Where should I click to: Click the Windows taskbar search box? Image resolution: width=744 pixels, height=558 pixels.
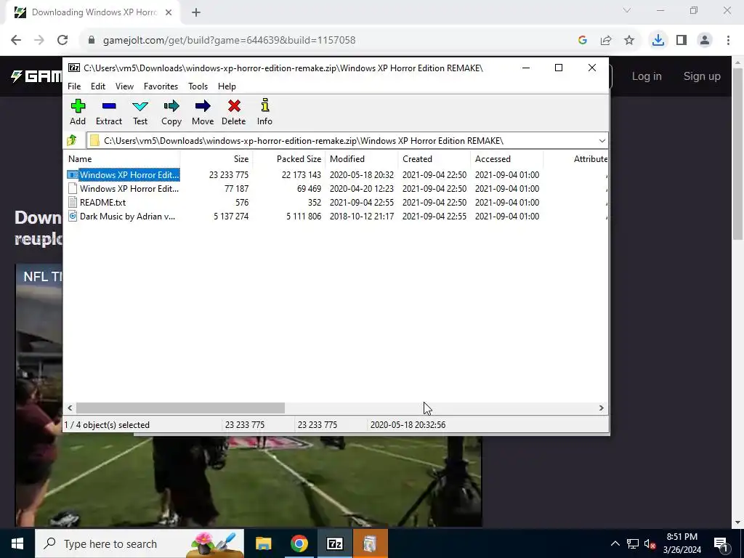139,543
